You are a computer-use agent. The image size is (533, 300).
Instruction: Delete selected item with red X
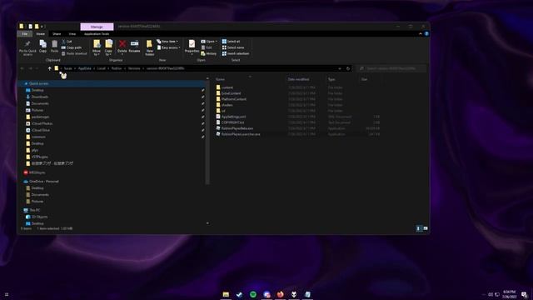point(122,47)
